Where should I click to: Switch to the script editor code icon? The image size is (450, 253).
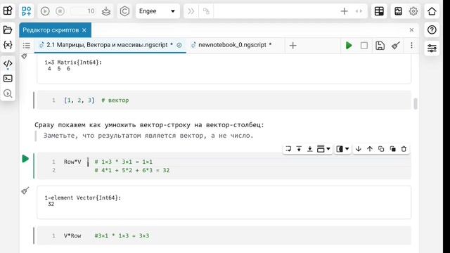pyautogui.click(x=8, y=63)
